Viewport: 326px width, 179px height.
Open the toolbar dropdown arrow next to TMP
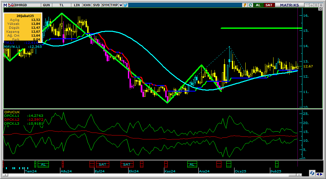point(121,5)
